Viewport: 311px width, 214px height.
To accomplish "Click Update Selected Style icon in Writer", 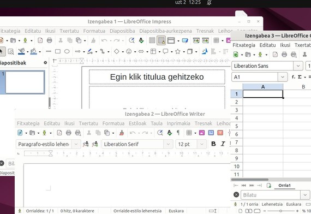I will [x=86, y=144].
